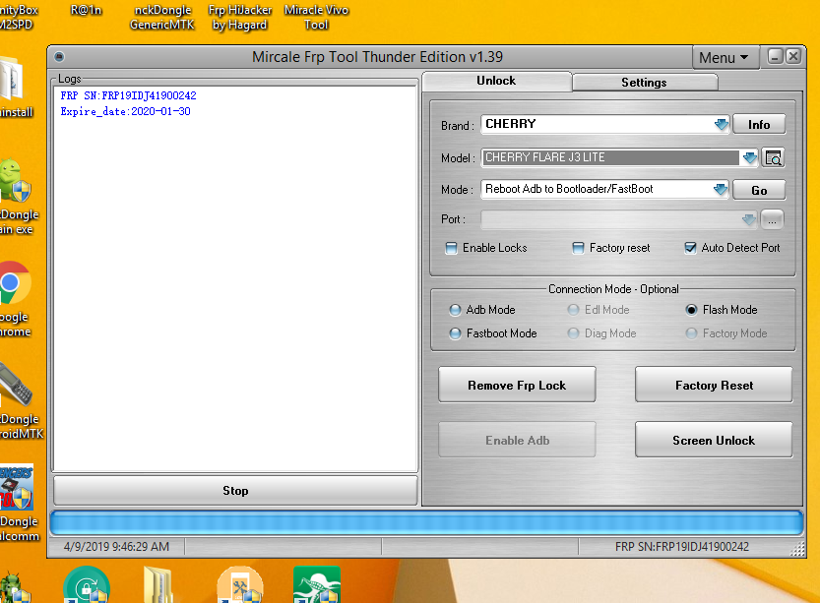The height and width of the screenshot is (603, 820).
Task: Select the Fastboot Mode radio button
Action: click(x=455, y=333)
